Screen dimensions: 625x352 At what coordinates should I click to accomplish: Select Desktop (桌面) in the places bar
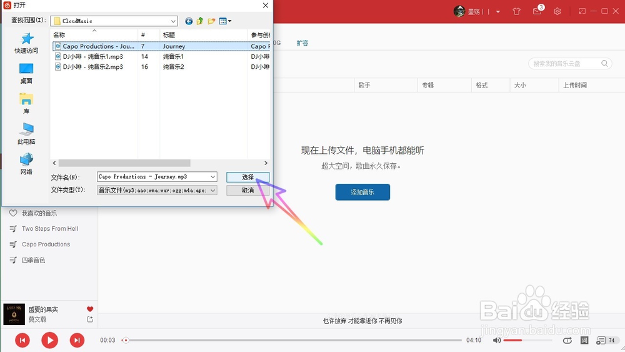(x=26, y=73)
